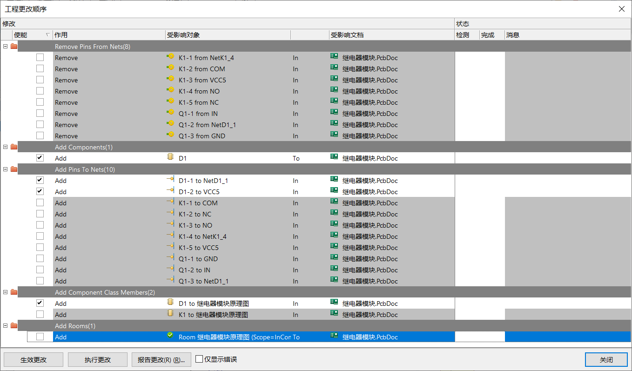Enable Remove K1-1 from NetK1_4 checkbox
The height and width of the screenshot is (371, 632).
click(40, 57)
